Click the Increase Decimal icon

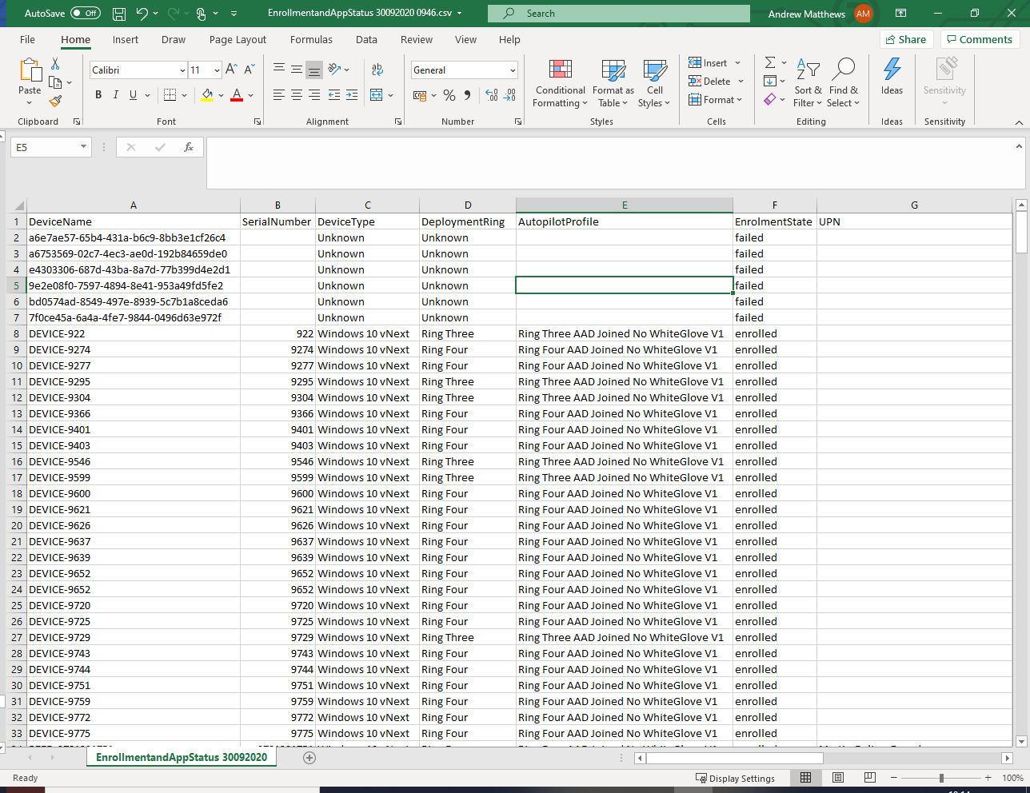click(x=491, y=95)
